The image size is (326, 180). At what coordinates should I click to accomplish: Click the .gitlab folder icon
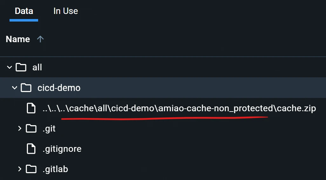pyautogui.click(x=31, y=169)
